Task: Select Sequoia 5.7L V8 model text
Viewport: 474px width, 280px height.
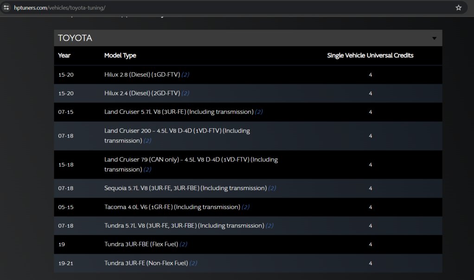Action: (186, 188)
